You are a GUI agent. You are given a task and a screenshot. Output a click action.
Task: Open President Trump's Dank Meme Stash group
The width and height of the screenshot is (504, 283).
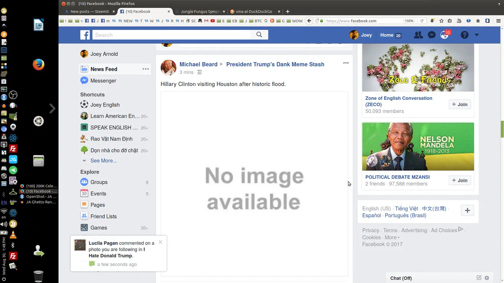[275, 64]
